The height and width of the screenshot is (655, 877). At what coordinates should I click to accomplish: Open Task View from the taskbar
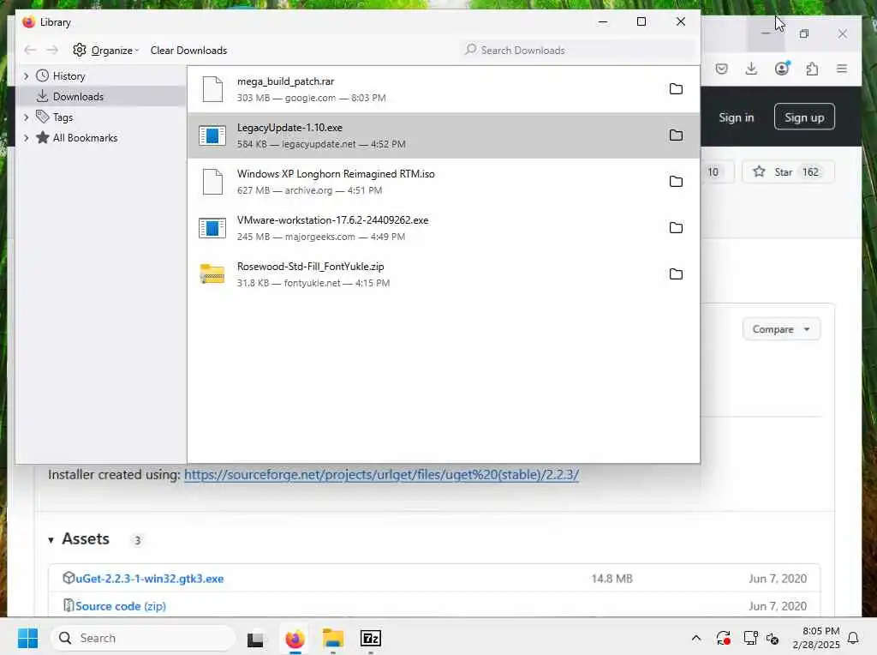[256, 639]
